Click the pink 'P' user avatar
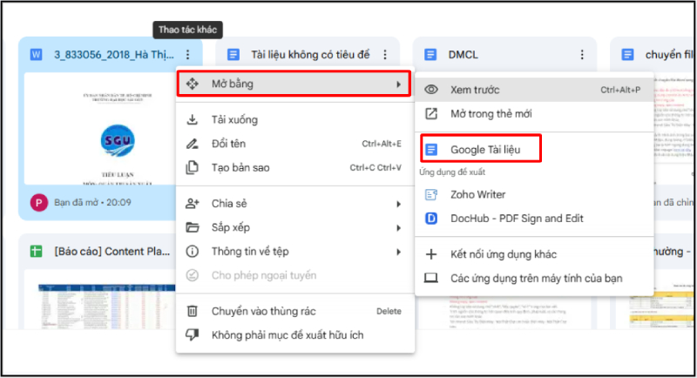697x378 pixels. click(x=38, y=203)
